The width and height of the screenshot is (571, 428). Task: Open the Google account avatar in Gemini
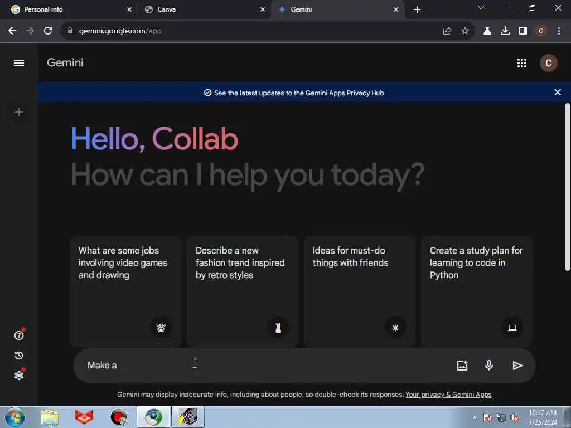[549, 63]
